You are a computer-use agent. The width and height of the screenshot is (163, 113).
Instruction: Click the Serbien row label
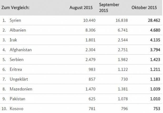click(17, 59)
